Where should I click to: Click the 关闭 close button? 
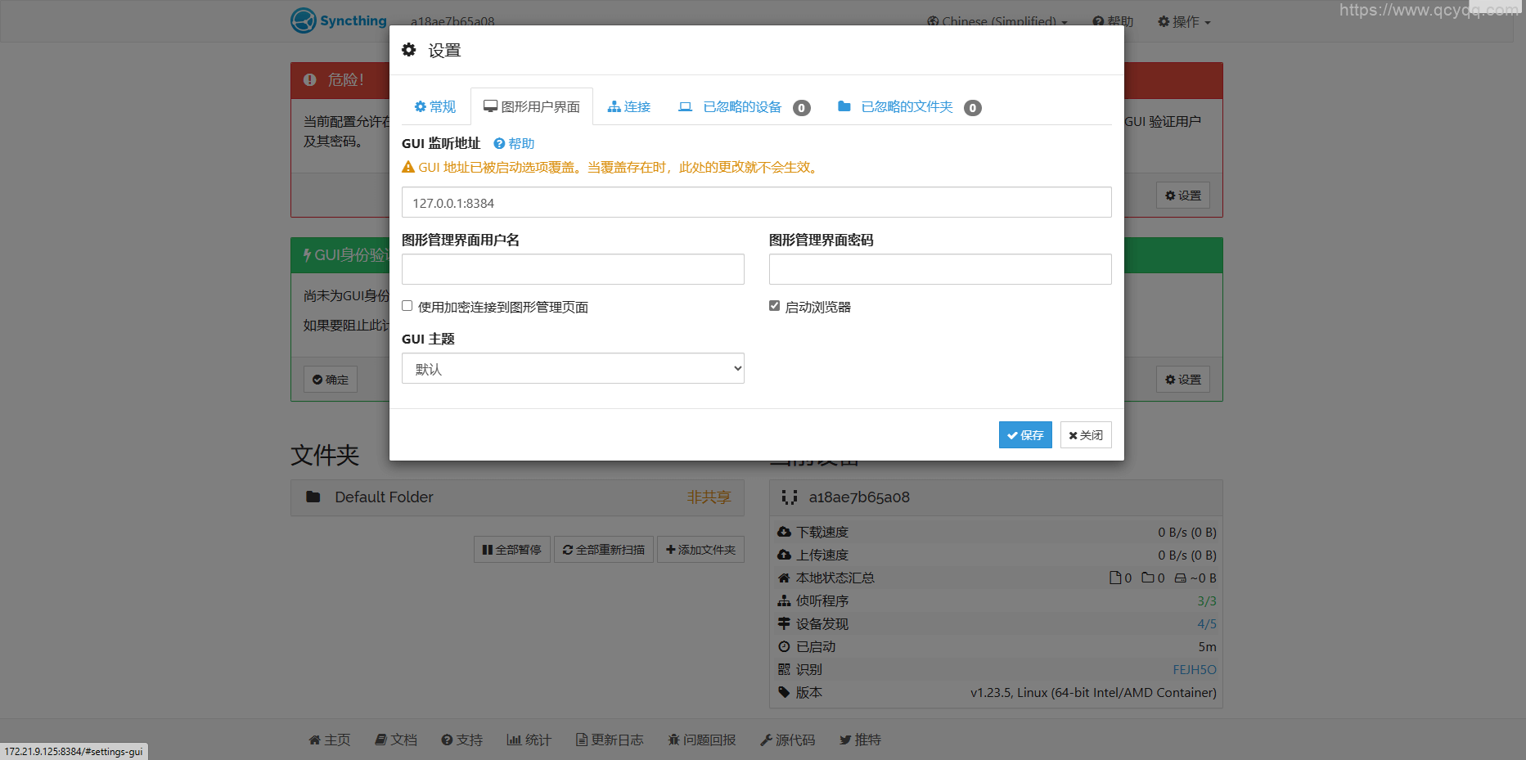pos(1086,435)
